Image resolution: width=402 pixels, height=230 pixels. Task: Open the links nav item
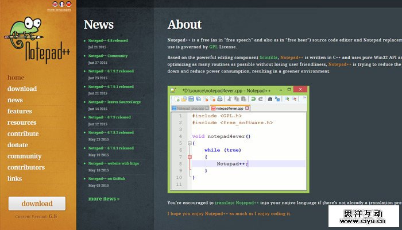[14, 178]
